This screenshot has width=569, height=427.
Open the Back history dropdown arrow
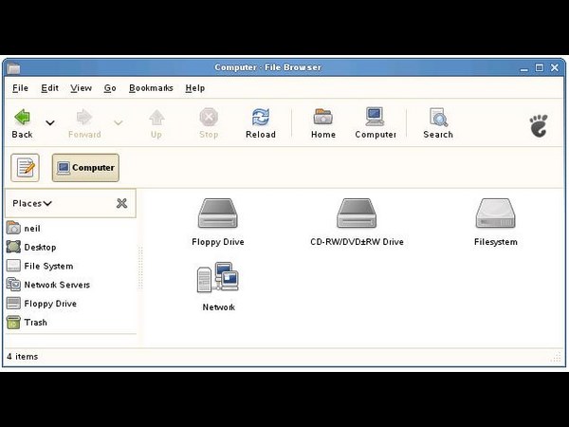[x=50, y=122]
